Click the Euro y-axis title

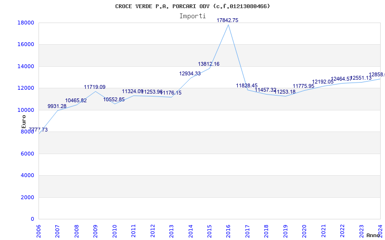click(x=24, y=121)
